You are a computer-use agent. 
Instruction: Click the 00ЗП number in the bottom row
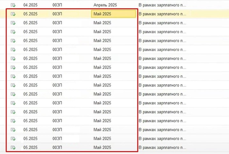click(x=57, y=147)
